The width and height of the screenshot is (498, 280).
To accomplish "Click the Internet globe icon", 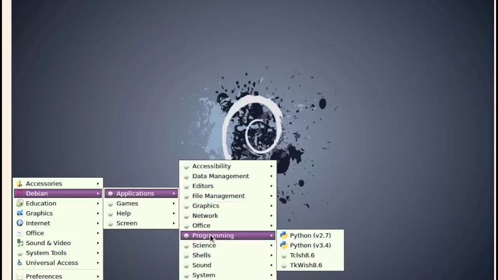I will tap(19, 223).
